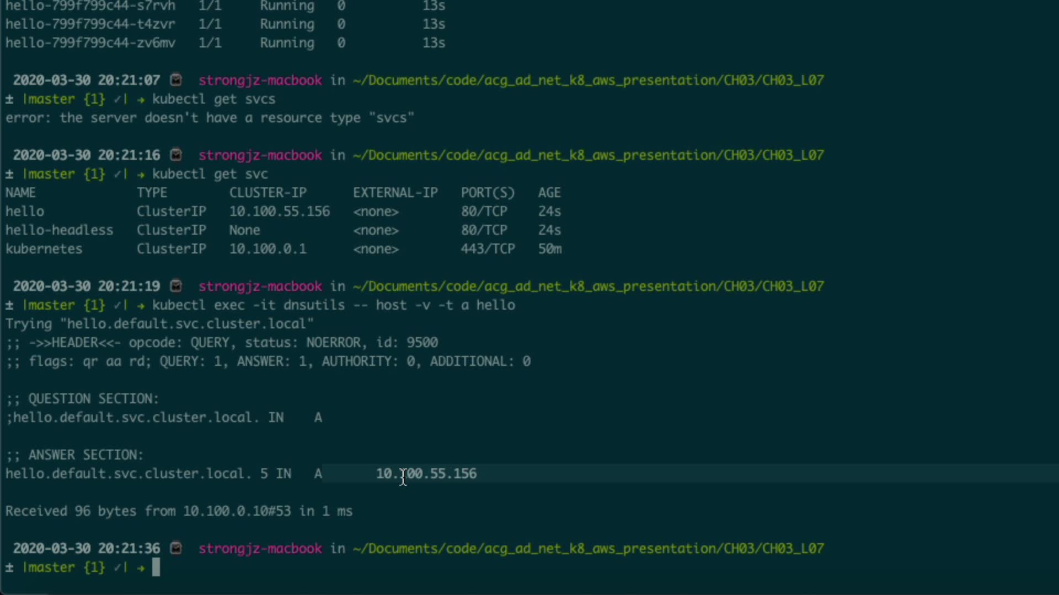Click the plus-minus git symbol on the last prompt
The width and height of the screenshot is (1059, 595).
(x=9, y=567)
